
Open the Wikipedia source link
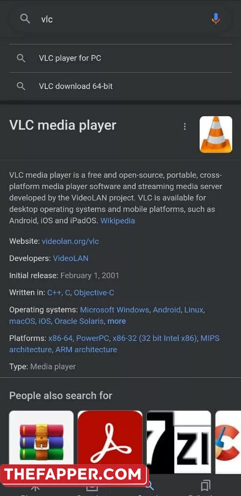coord(118,221)
